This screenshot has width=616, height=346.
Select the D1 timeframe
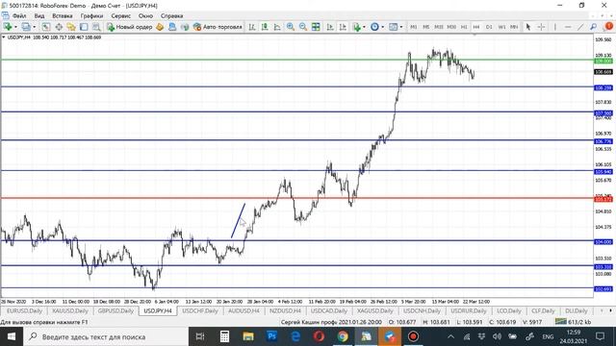(489, 27)
